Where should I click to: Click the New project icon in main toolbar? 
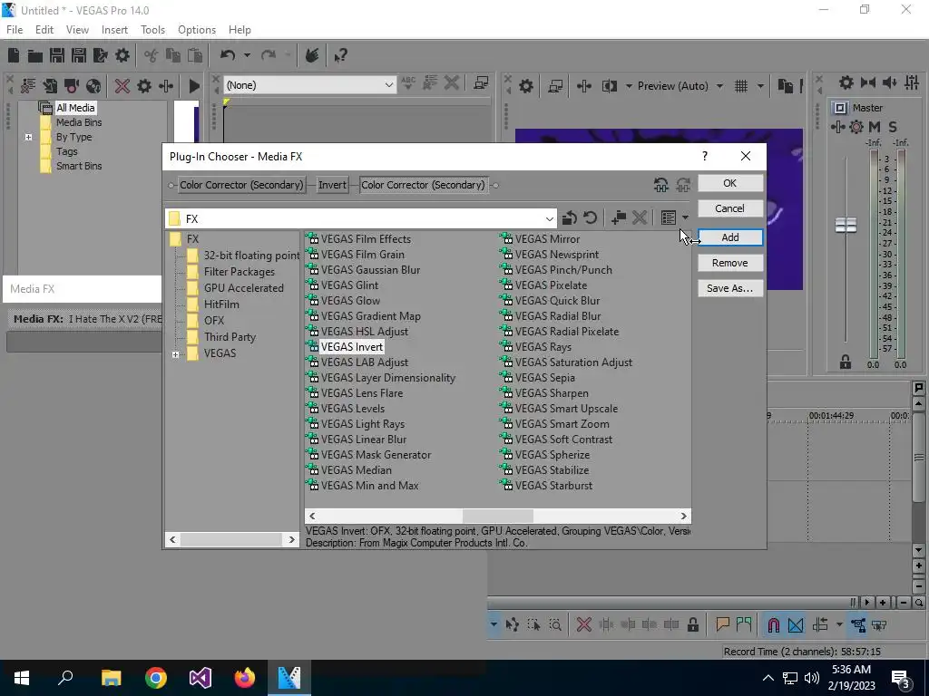14,55
